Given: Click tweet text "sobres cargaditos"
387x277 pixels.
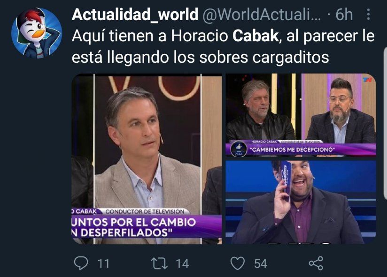Looking at the screenshot, I should click(x=264, y=58).
